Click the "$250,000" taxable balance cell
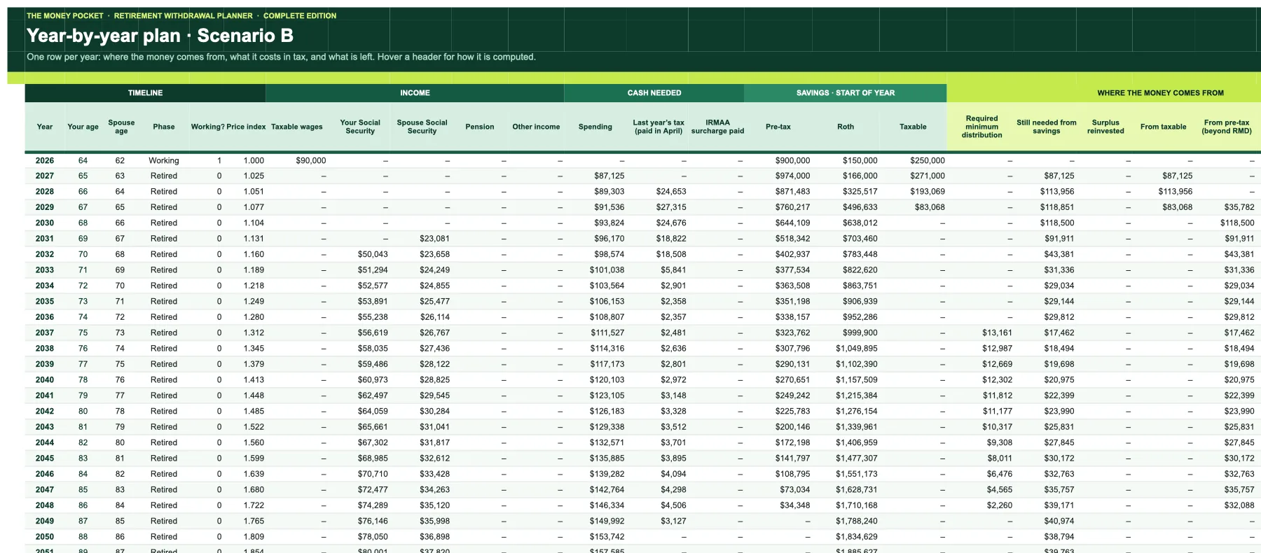1261x553 pixels. coord(928,160)
